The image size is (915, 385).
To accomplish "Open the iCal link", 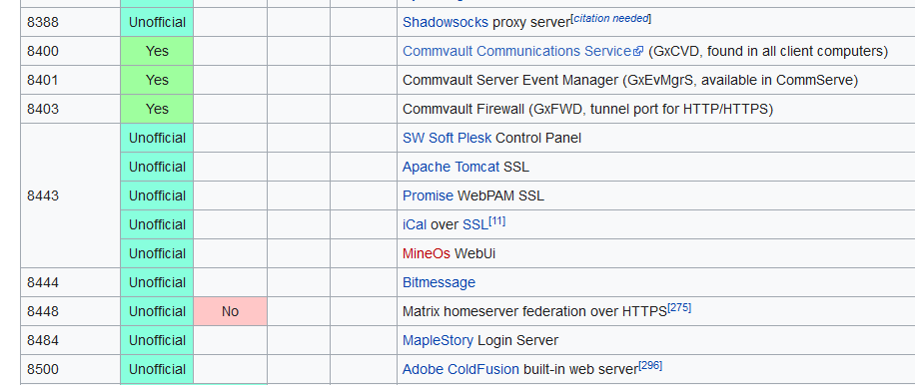I will (415, 224).
